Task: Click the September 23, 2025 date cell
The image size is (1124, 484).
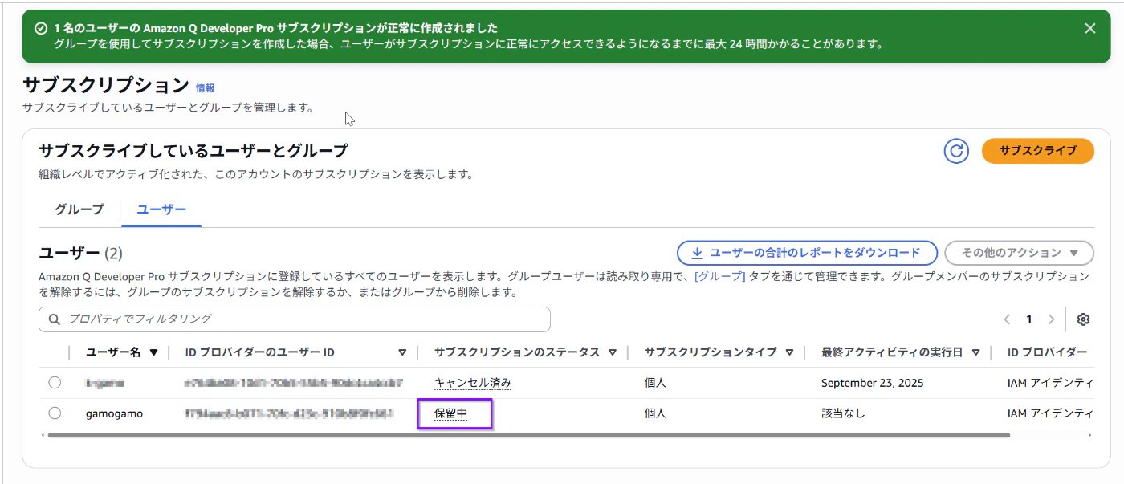Action: [872, 383]
